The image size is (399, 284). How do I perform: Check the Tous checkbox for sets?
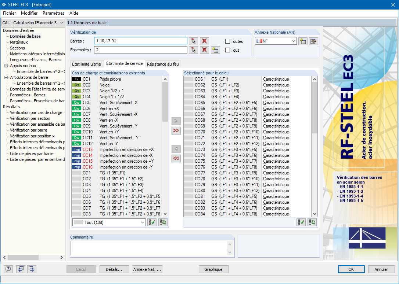(228, 50)
